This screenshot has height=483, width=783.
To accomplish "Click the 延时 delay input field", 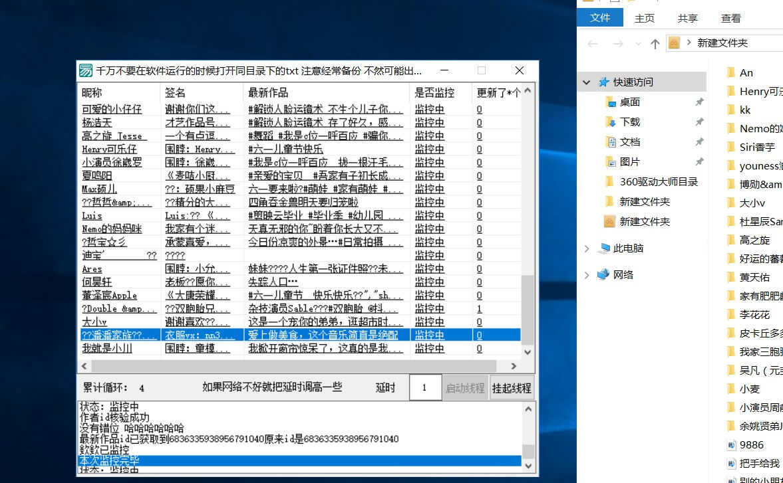I will point(425,387).
